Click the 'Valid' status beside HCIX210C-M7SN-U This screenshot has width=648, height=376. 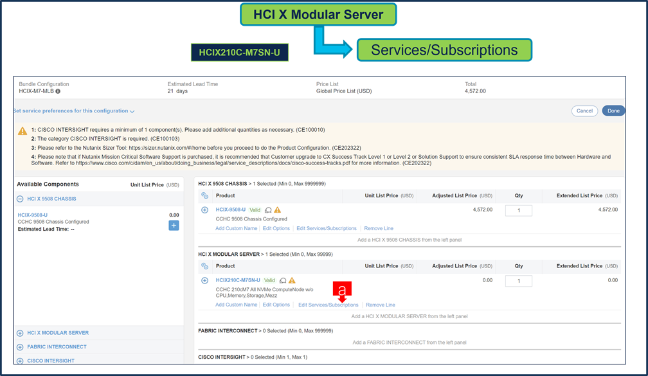point(269,280)
